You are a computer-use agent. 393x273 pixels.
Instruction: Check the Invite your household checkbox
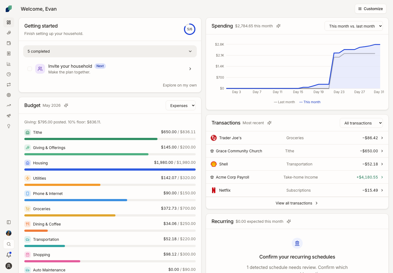pos(30,69)
